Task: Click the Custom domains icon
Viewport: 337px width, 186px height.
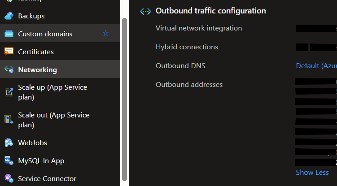Action: coord(9,34)
